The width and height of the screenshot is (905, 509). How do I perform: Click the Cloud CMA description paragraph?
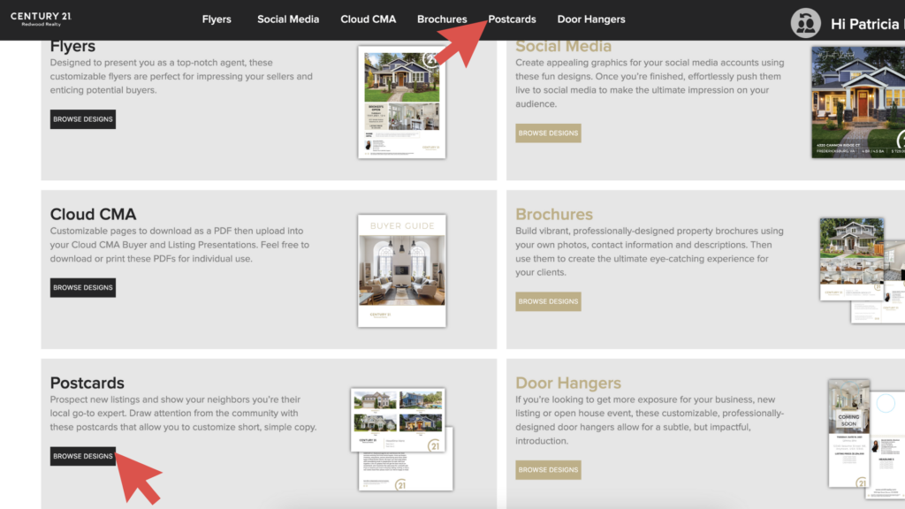coord(179,245)
